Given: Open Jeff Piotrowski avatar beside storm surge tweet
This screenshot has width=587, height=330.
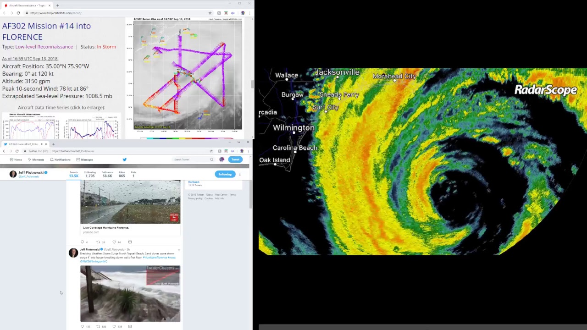Looking at the screenshot, I should click(73, 253).
